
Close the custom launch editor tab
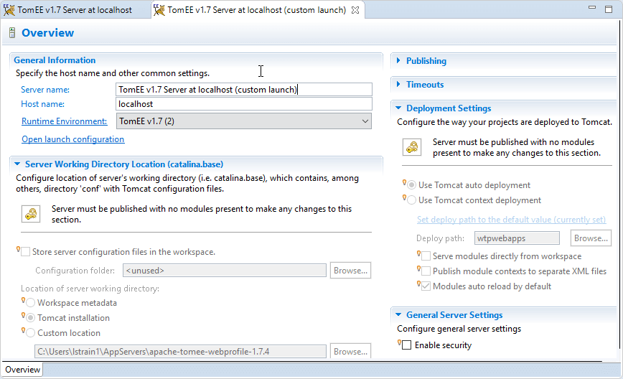point(355,10)
